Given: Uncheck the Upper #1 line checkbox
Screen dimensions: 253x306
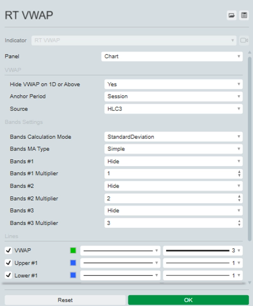Looking at the screenshot, I should click(x=8, y=263).
